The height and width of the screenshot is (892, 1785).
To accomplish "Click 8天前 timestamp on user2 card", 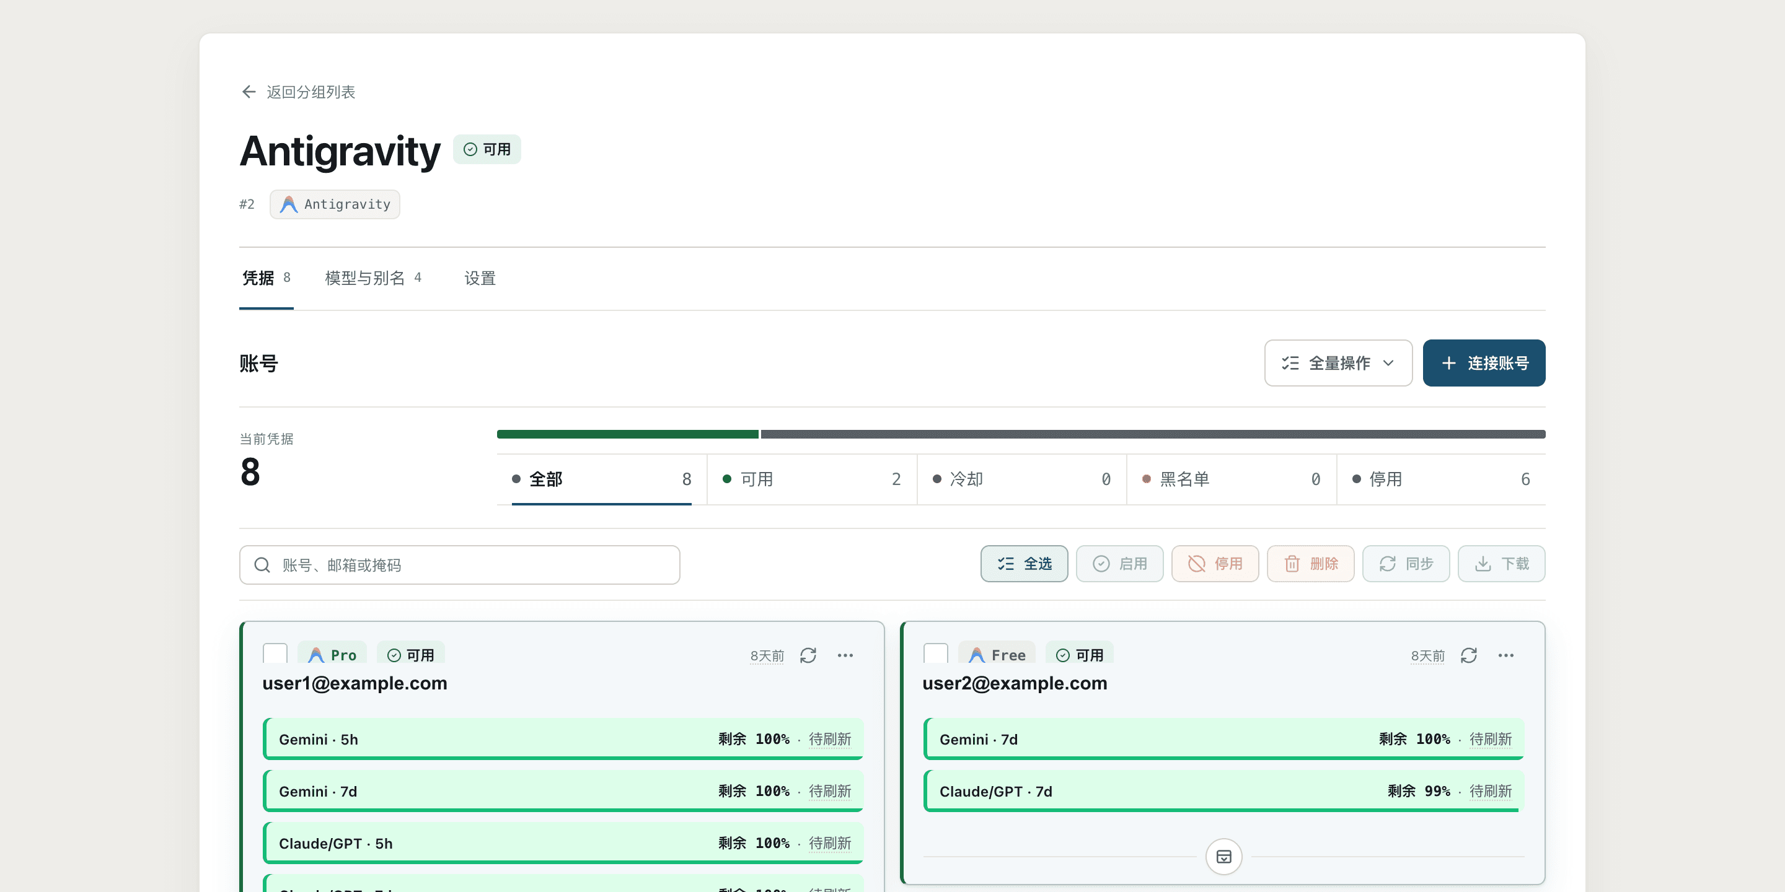I will point(1428,656).
